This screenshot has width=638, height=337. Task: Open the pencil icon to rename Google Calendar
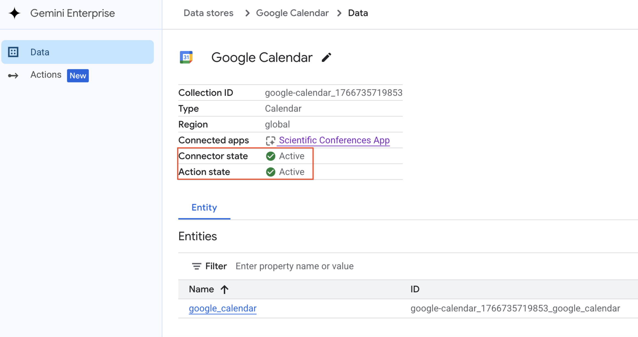point(327,57)
